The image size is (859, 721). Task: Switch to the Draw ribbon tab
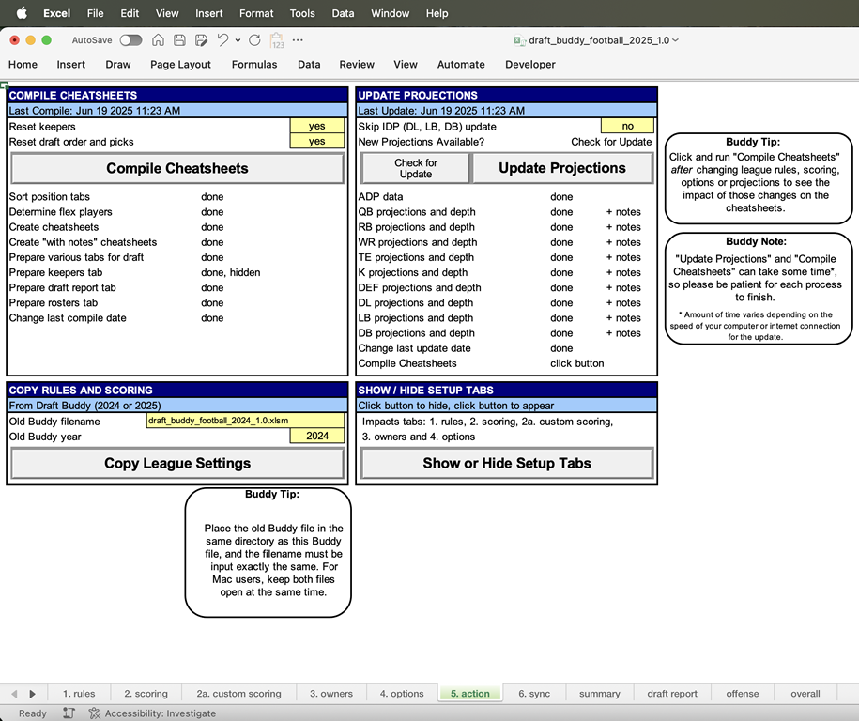pyautogui.click(x=118, y=64)
